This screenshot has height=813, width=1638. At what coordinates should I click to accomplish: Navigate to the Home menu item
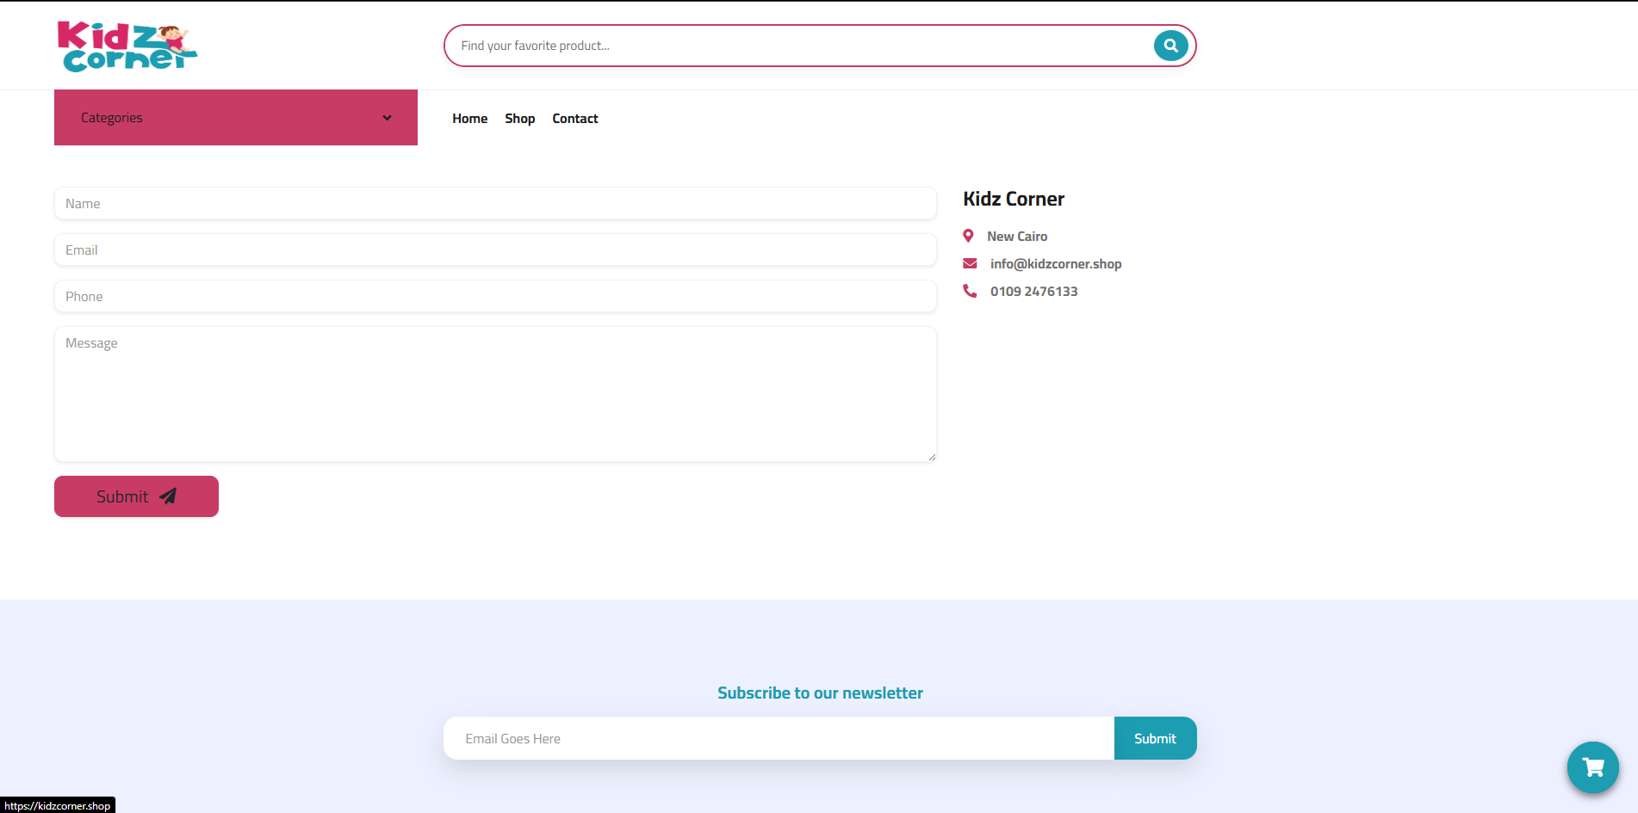[x=469, y=118]
